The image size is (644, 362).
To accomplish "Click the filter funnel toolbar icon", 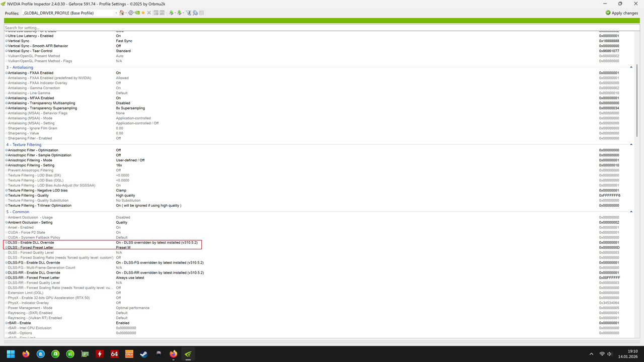I will tap(188, 13).
